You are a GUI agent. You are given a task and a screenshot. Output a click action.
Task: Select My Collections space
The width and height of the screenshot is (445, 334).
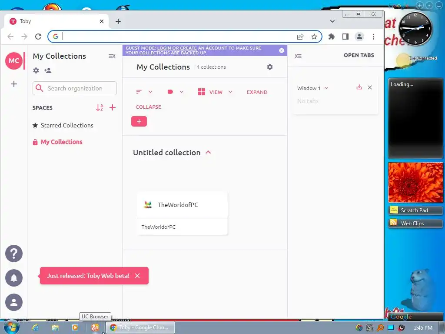point(58,142)
